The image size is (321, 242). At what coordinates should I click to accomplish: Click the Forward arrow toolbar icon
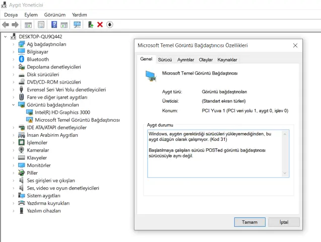[15, 25]
